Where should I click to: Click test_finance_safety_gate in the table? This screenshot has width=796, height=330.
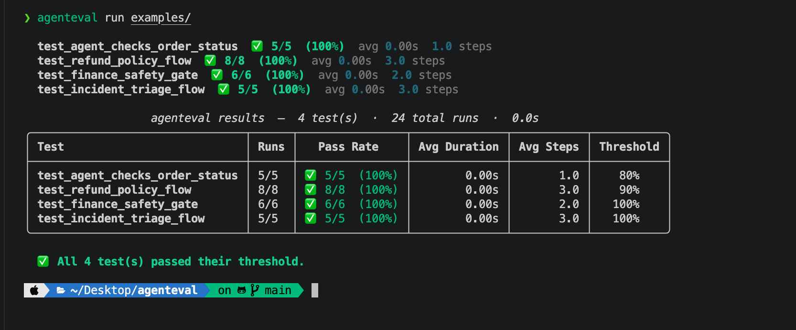pos(118,204)
